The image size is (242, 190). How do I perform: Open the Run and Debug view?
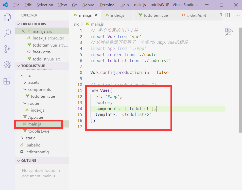click(x=7, y=65)
